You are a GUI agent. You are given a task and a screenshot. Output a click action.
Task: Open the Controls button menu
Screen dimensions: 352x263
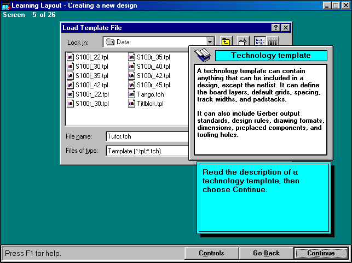211,253
